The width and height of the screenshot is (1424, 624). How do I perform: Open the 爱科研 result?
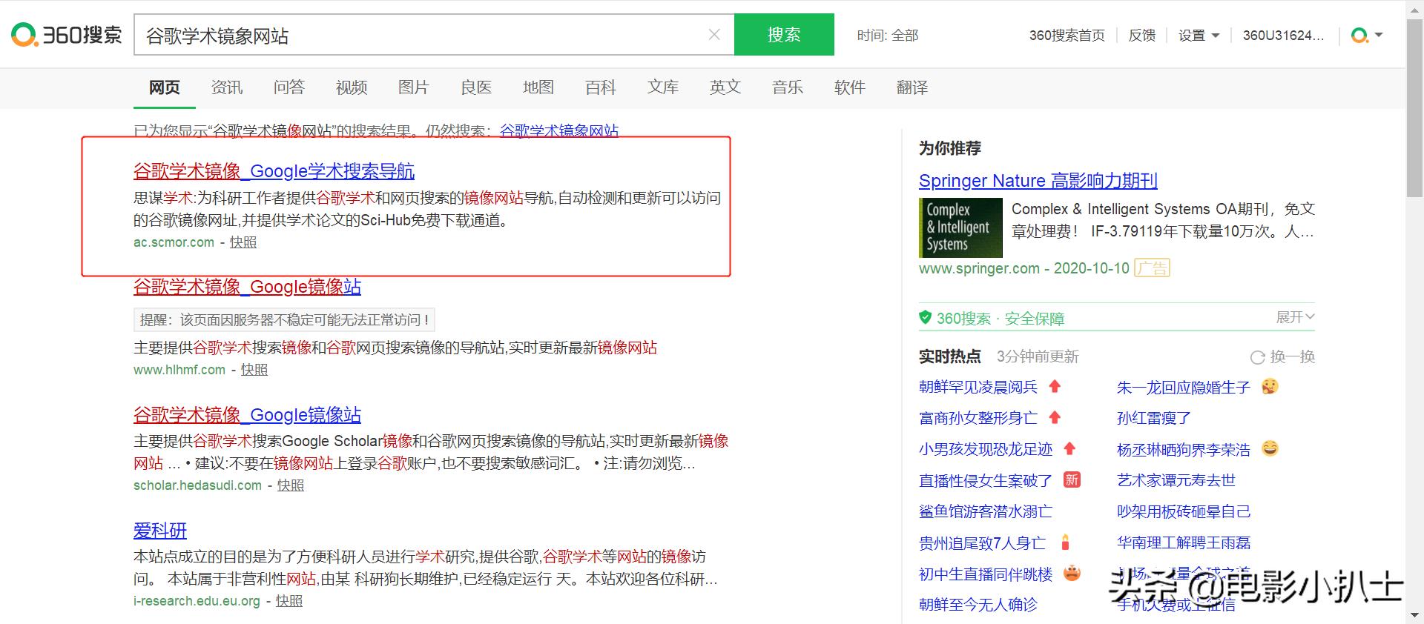[160, 531]
